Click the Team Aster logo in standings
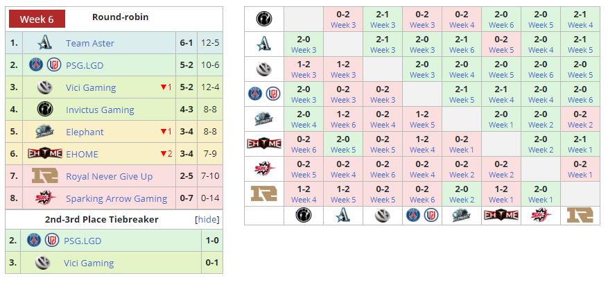608x285 pixels. coord(45,43)
